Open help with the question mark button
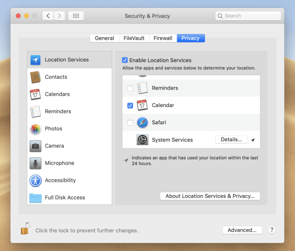Image resolution: width=295 pixels, height=251 pixels. (272, 230)
